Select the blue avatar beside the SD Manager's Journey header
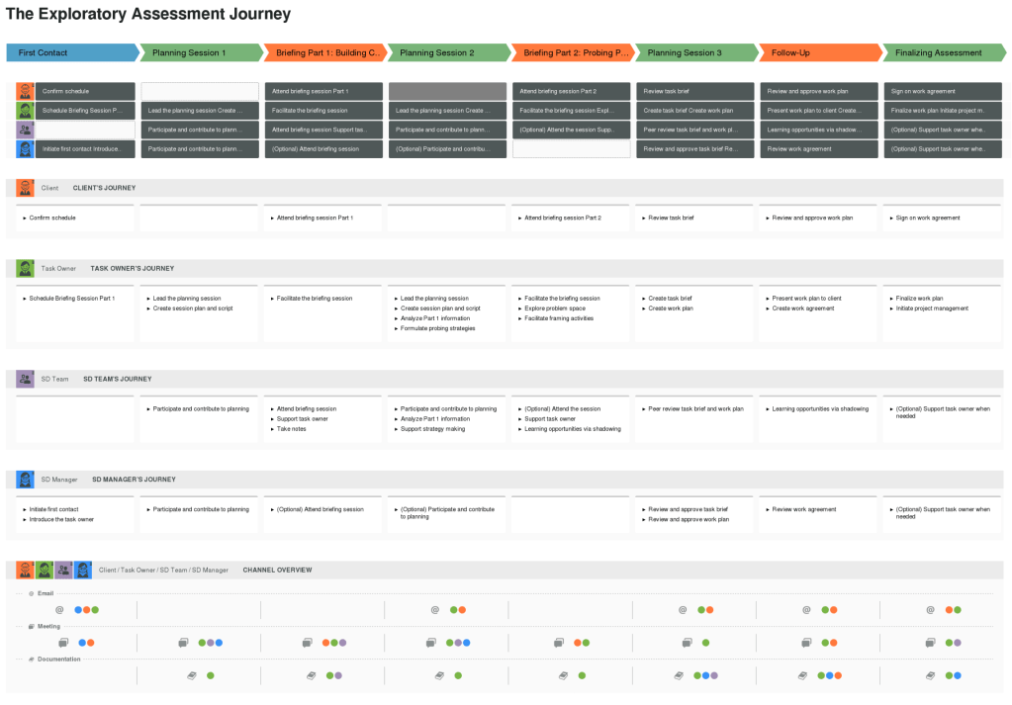Screen dimensions: 1012x705 click(x=25, y=480)
